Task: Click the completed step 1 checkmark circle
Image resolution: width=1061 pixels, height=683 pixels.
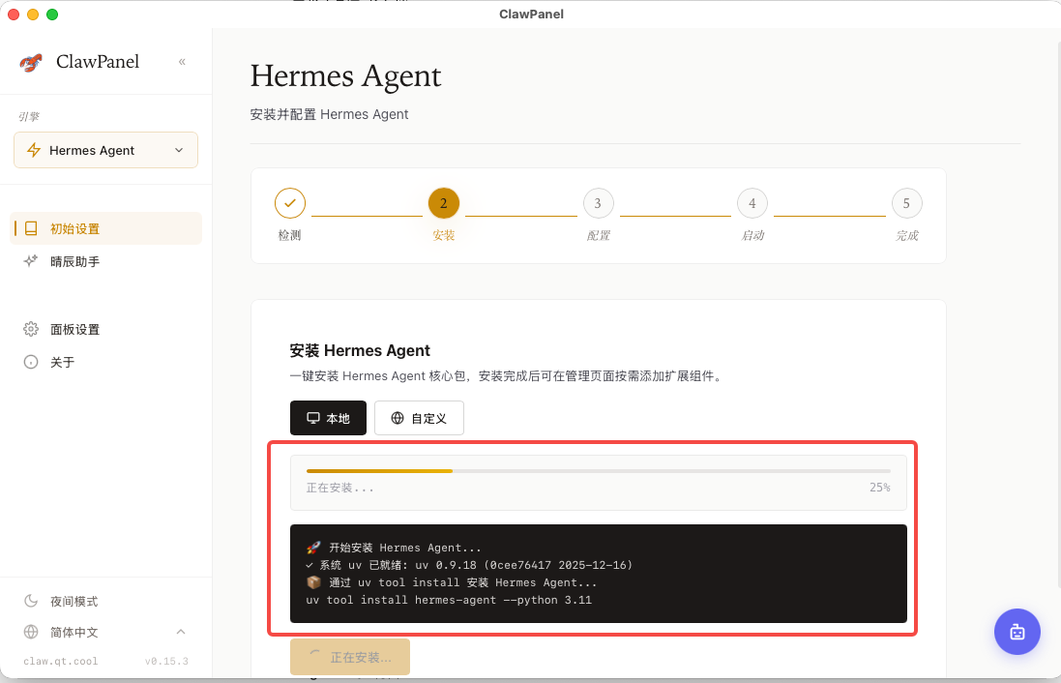Action: tap(289, 203)
